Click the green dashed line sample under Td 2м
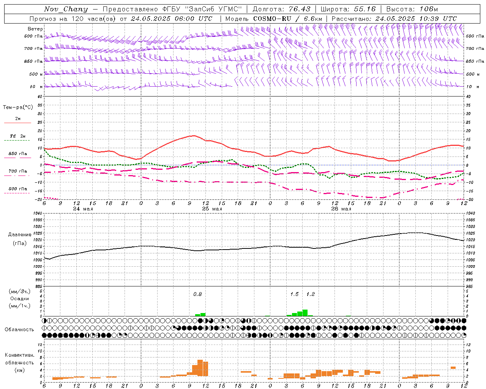486x389 pixels. point(17,141)
